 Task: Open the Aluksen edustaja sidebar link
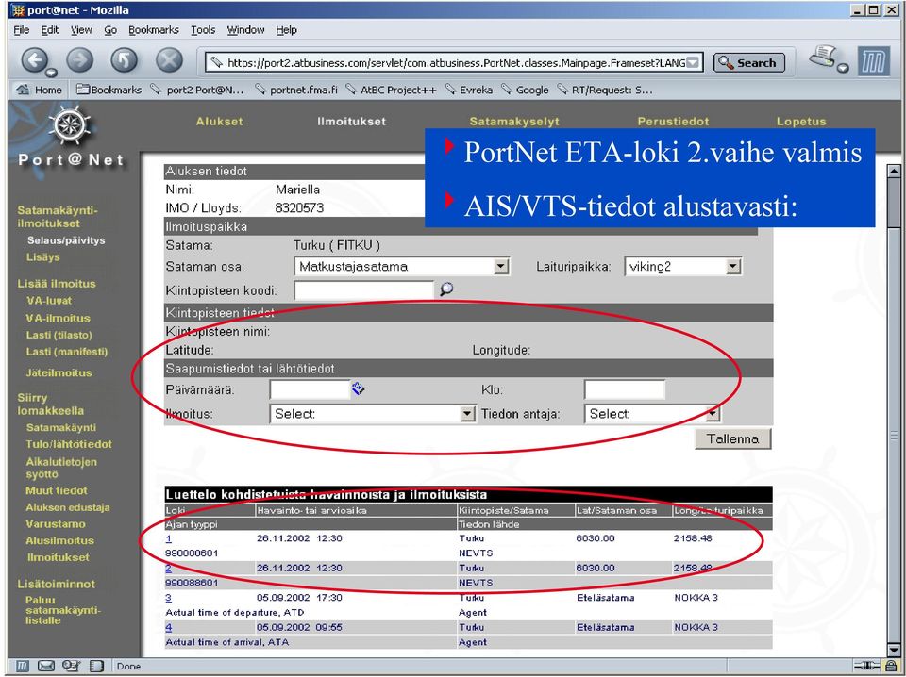point(68,507)
